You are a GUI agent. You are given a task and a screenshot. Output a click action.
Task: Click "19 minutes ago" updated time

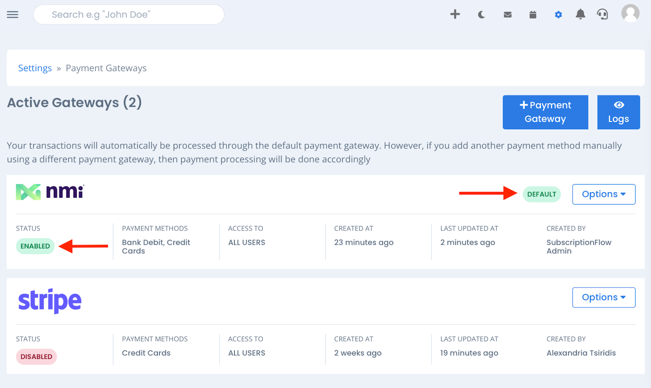[469, 353]
